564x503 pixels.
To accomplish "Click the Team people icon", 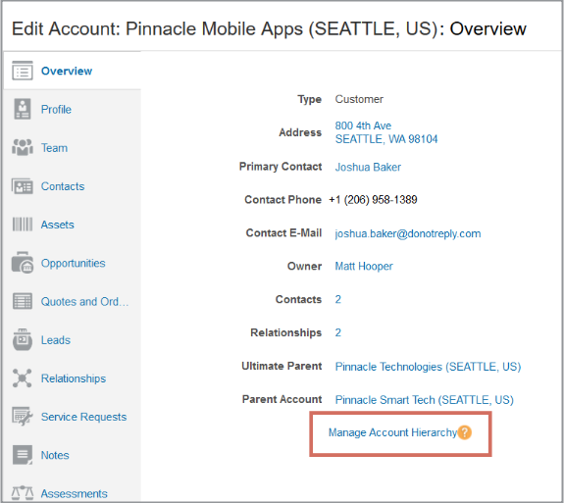I will (23, 147).
